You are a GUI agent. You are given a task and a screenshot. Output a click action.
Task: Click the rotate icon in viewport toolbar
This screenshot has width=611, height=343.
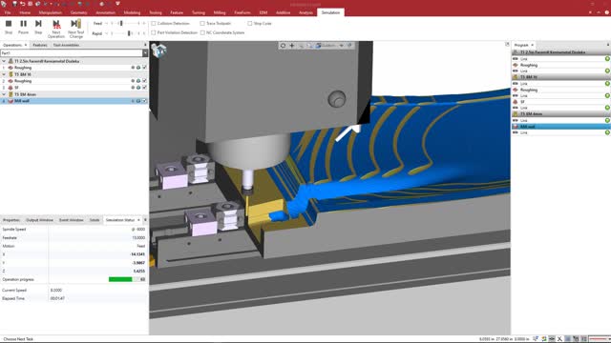point(283,46)
